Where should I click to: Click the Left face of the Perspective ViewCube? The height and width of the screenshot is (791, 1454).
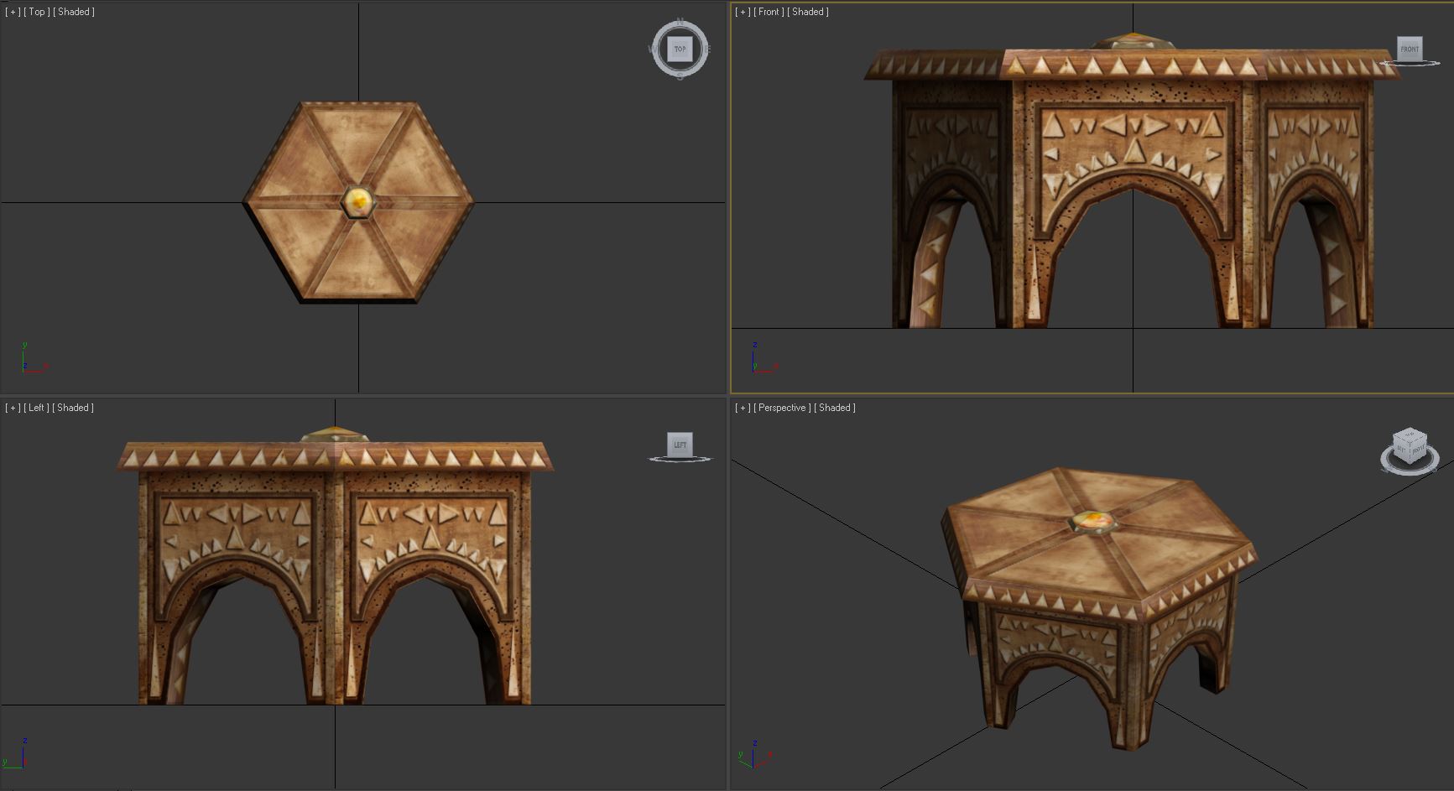1401,450
